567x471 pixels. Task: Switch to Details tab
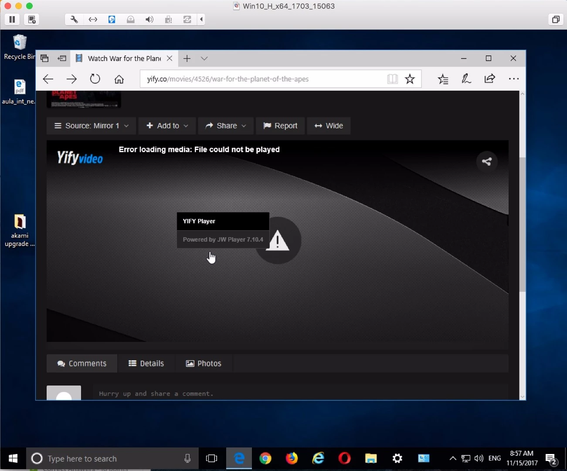(x=146, y=363)
